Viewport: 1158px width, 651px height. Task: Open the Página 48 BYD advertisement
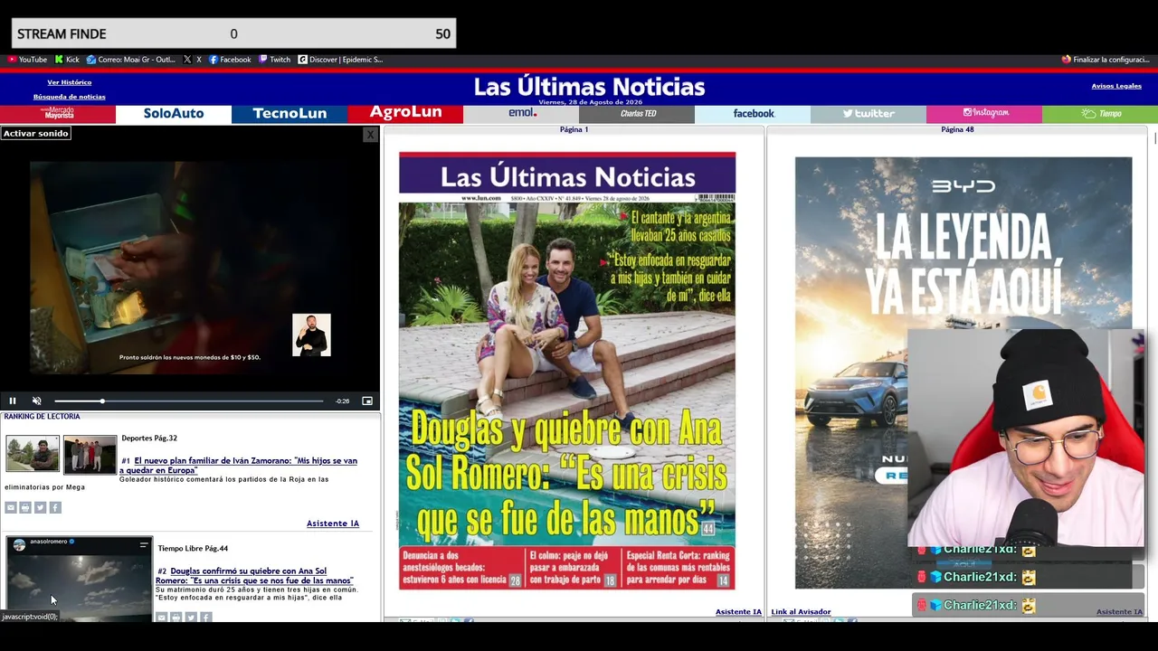[963, 373]
